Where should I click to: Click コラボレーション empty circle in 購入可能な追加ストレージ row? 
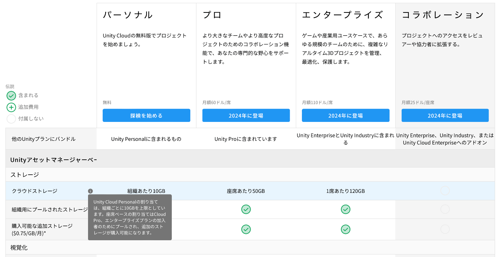[x=445, y=229]
